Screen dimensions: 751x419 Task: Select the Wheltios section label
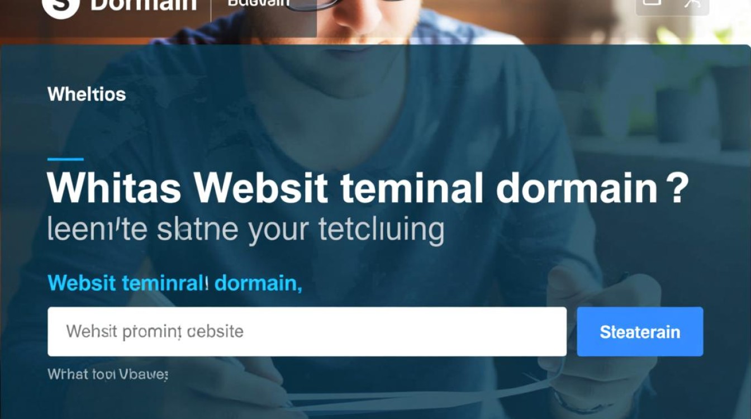pos(87,94)
